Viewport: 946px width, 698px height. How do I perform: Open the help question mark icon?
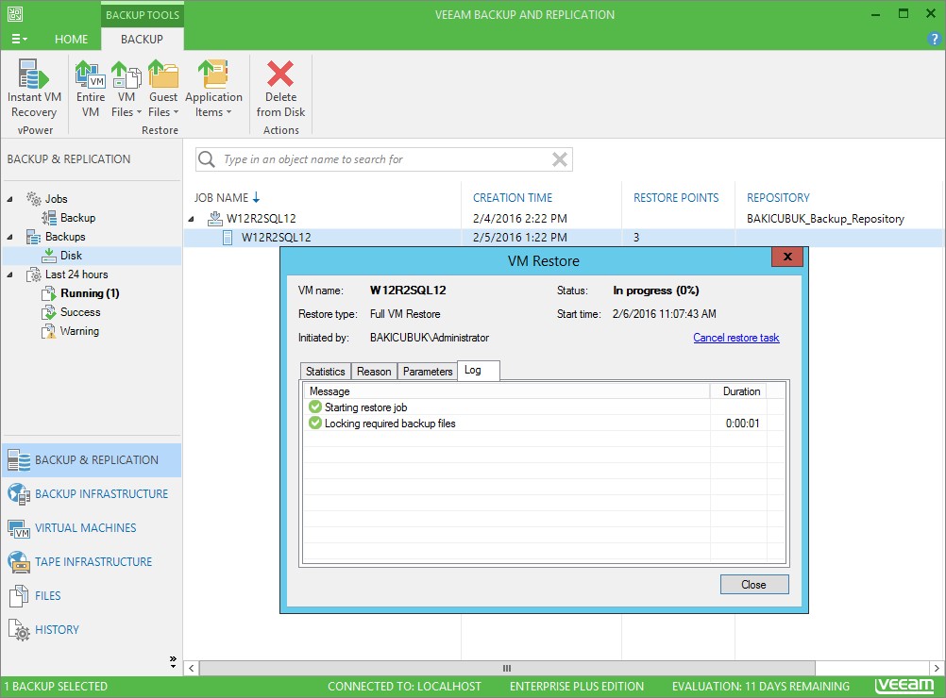point(934,40)
